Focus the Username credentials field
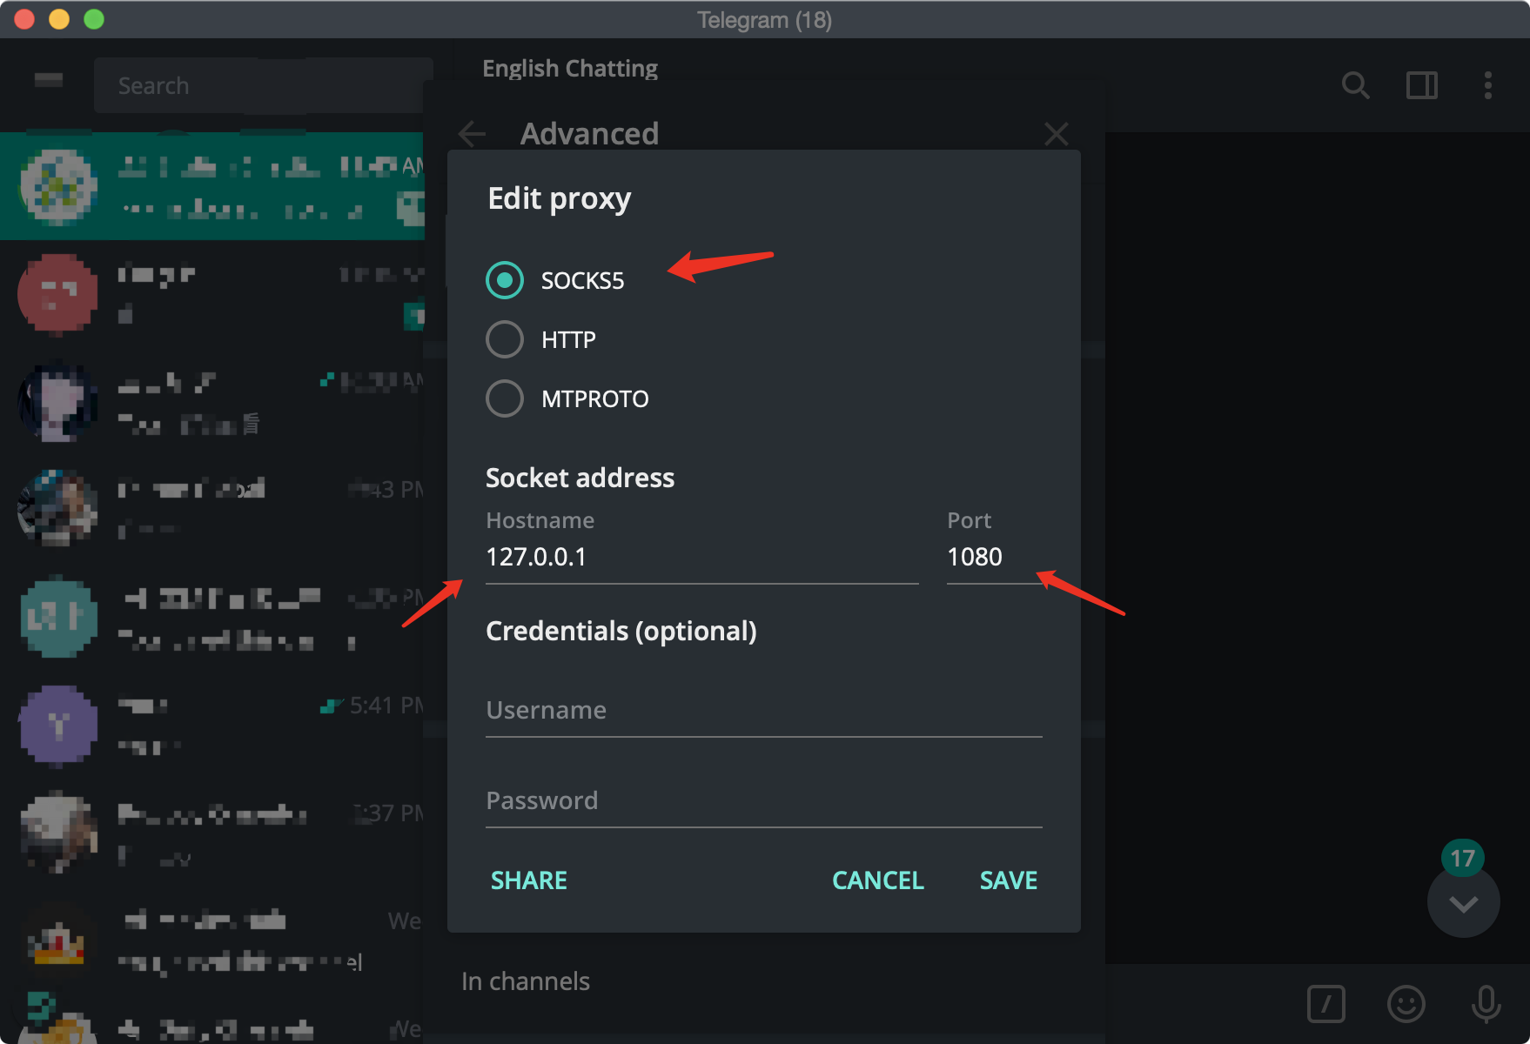1530x1044 pixels. pos(763,711)
